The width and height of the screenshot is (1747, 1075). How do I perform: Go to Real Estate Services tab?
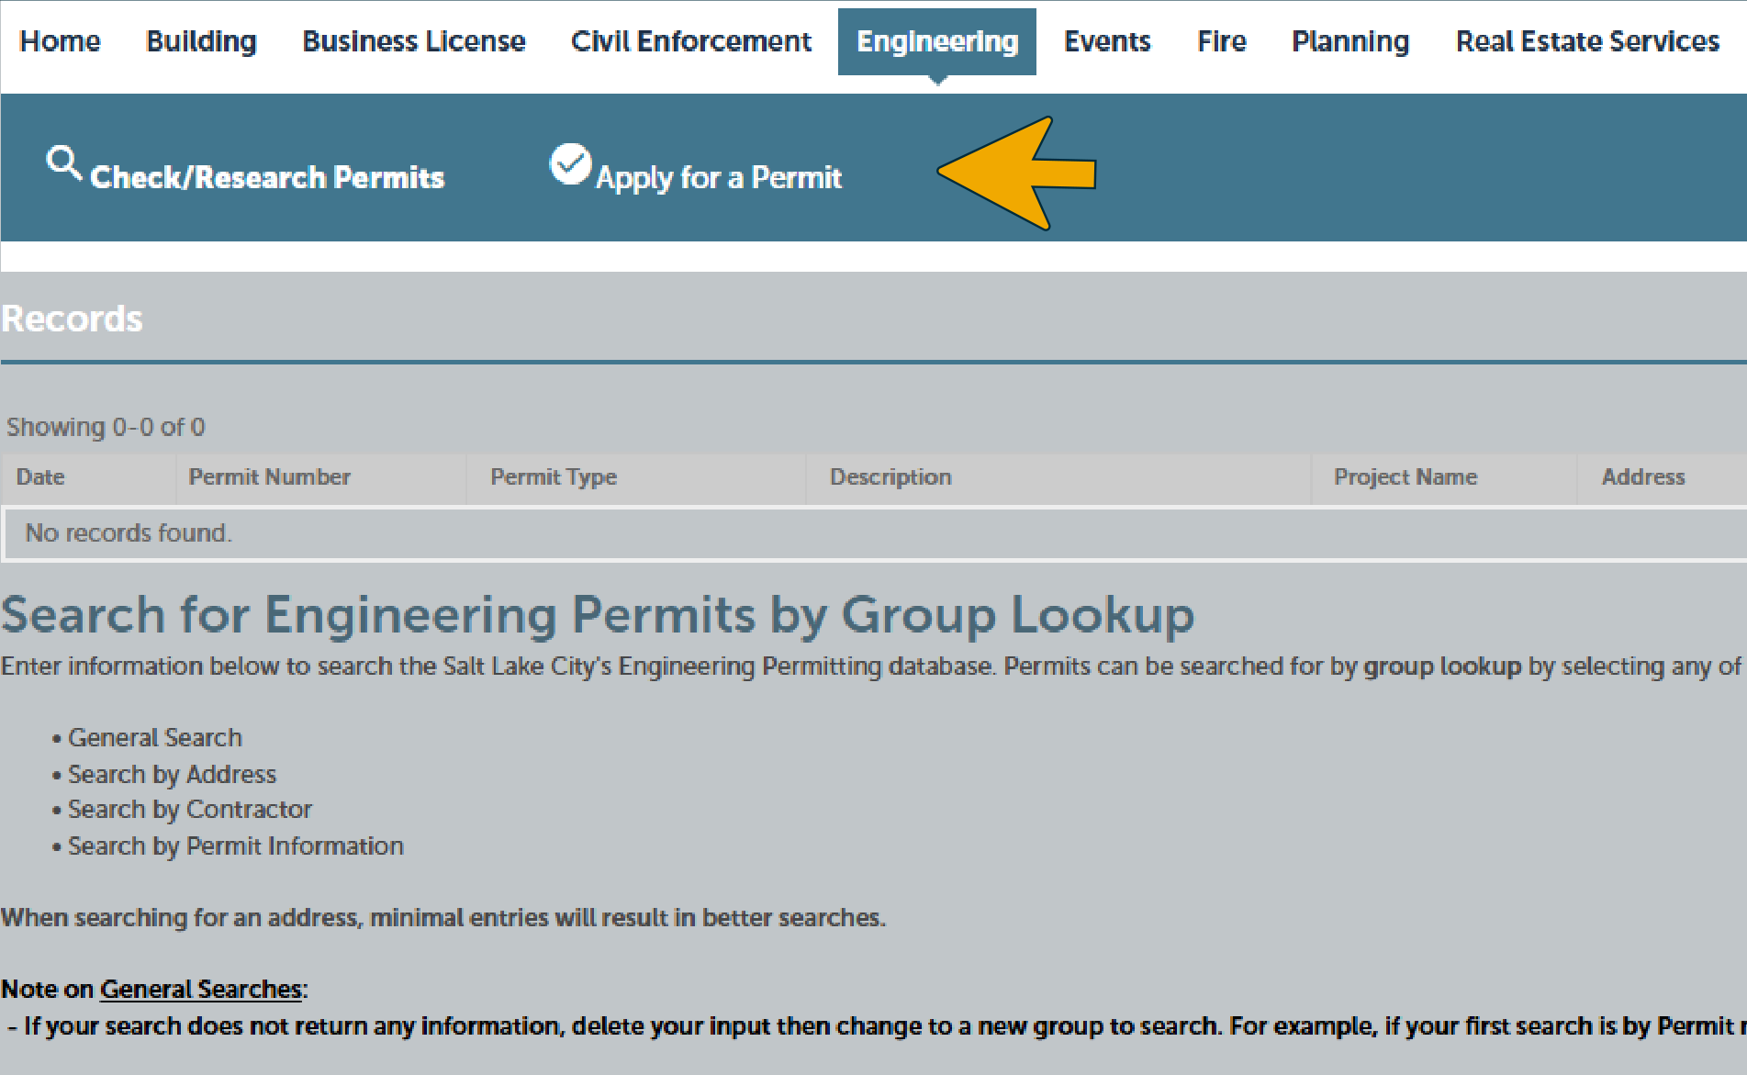coord(1588,41)
